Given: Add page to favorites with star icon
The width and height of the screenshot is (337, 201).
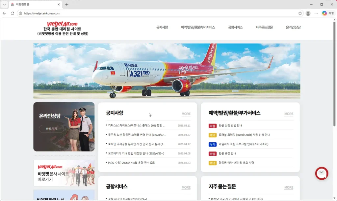Looking at the screenshot, I should pos(300,13).
